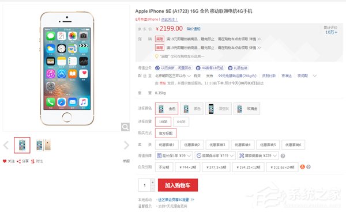Click the quantity input field
Image resolution: width=346 pixels, height=213 pixels.
pyautogui.click(x=145, y=185)
